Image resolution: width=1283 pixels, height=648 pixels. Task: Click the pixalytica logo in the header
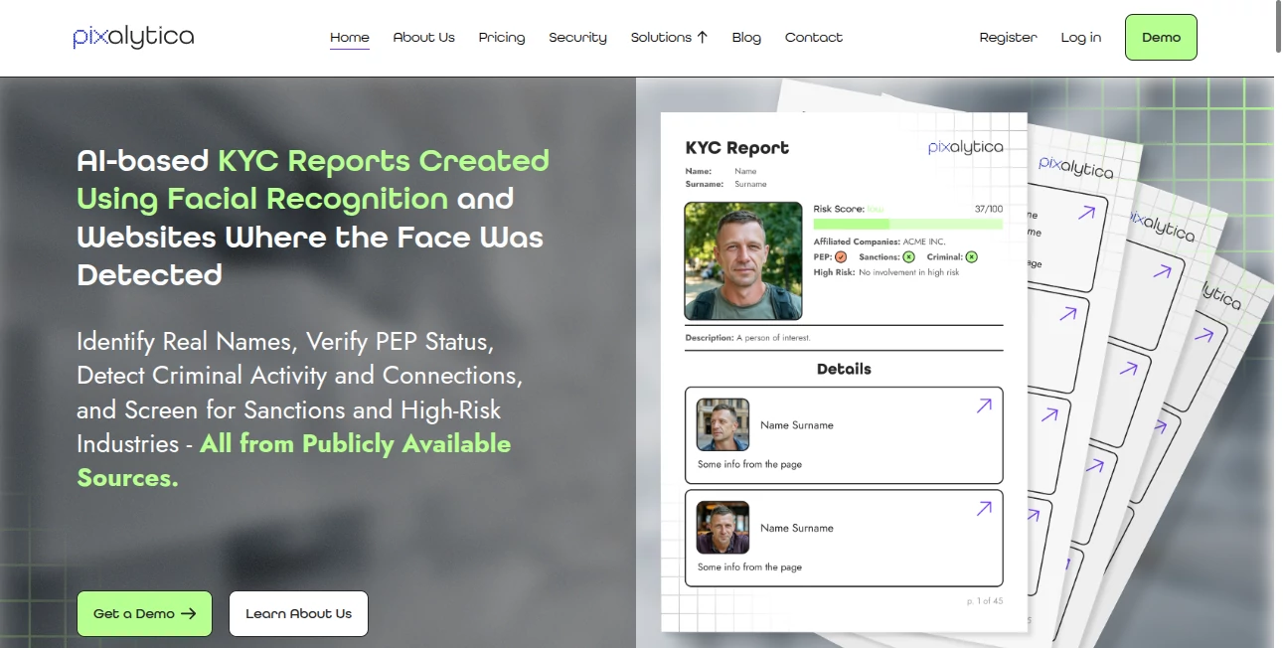pos(133,38)
